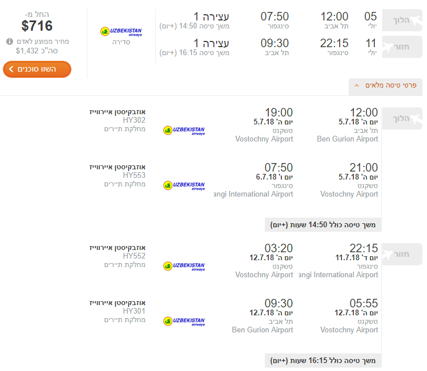This screenshot has width=427, height=371.
Task: Click the 16:15 total flight duration bar
Action: click(x=323, y=361)
